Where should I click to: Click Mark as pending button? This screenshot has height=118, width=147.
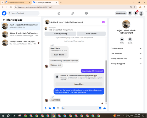[x=60, y=34]
